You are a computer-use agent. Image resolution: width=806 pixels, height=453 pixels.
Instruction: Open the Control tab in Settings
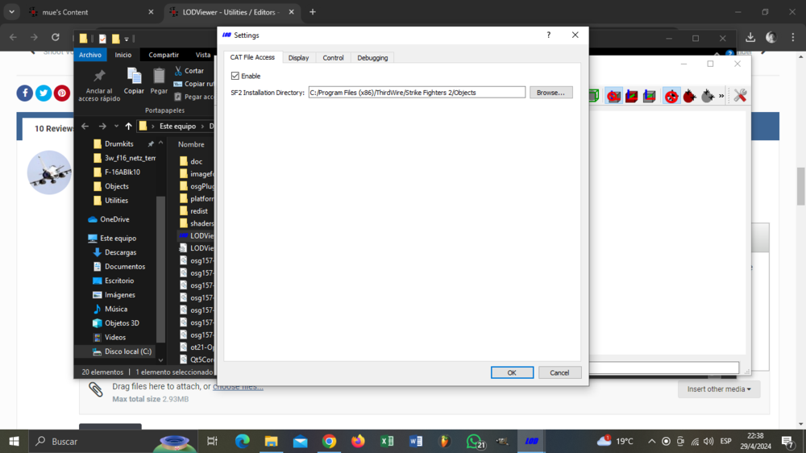coord(333,57)
